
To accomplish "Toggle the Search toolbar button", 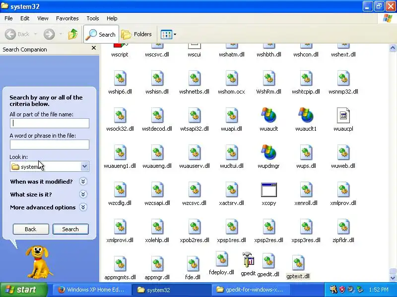I will coord(101,34).
